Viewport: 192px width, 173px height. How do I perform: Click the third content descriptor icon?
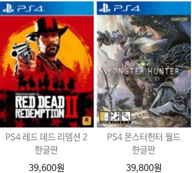click(x=126, y=118)
